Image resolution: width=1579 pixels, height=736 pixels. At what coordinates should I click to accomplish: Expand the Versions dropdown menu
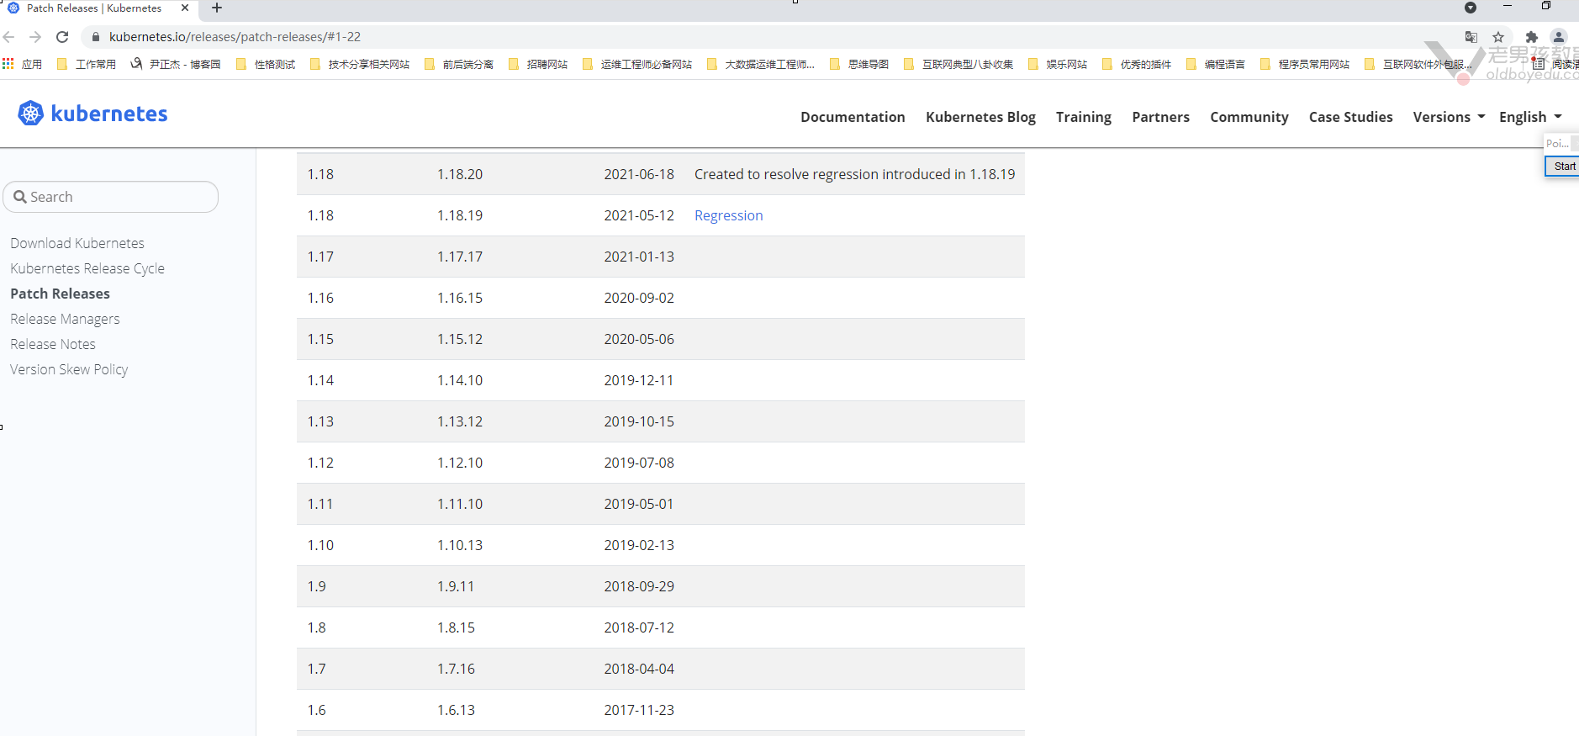coord(1449,117)
